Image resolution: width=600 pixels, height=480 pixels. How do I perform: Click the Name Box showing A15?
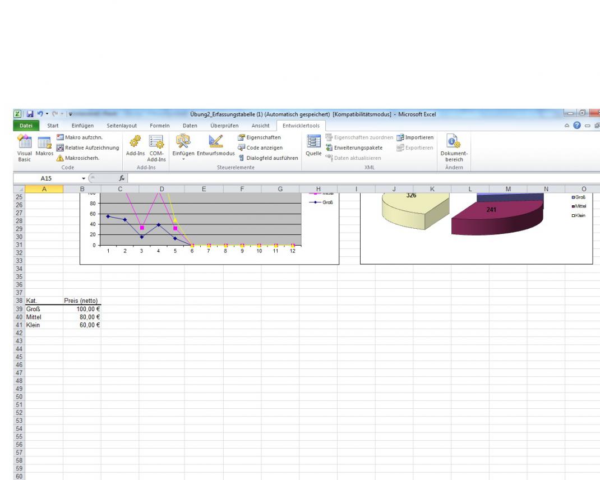[x=47, y=178]
